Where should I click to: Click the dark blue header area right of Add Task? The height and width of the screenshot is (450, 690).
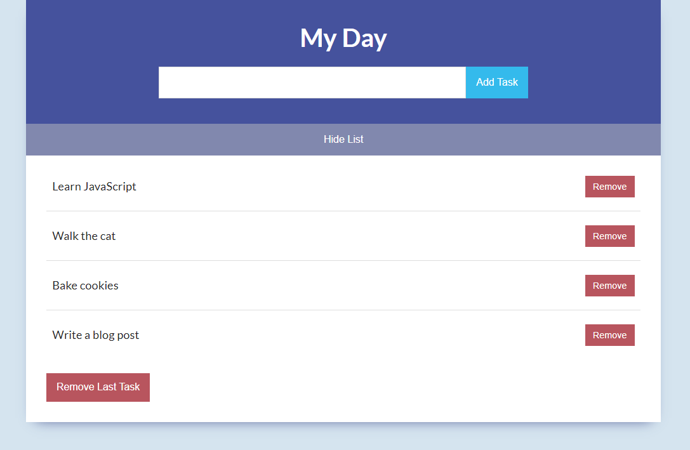594,83
